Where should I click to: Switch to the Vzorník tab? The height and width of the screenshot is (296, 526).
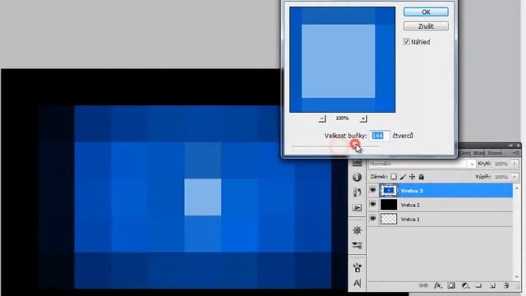click(x=495, y=153)
